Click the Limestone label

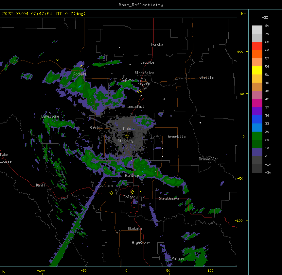coord(50,116)
